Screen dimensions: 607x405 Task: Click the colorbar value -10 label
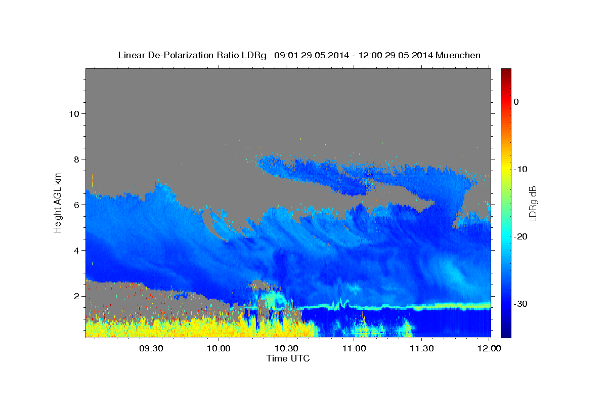tap(521, 169)
